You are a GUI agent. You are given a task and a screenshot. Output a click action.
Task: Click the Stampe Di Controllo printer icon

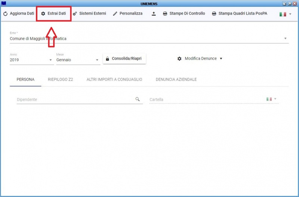pos(165,13)
